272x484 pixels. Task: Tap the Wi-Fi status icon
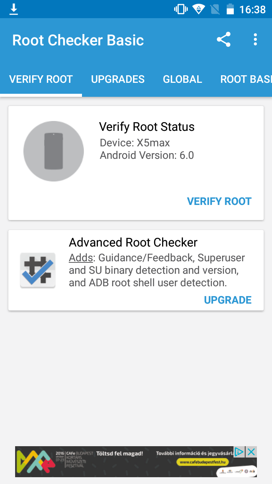click(x=198, y=9)
